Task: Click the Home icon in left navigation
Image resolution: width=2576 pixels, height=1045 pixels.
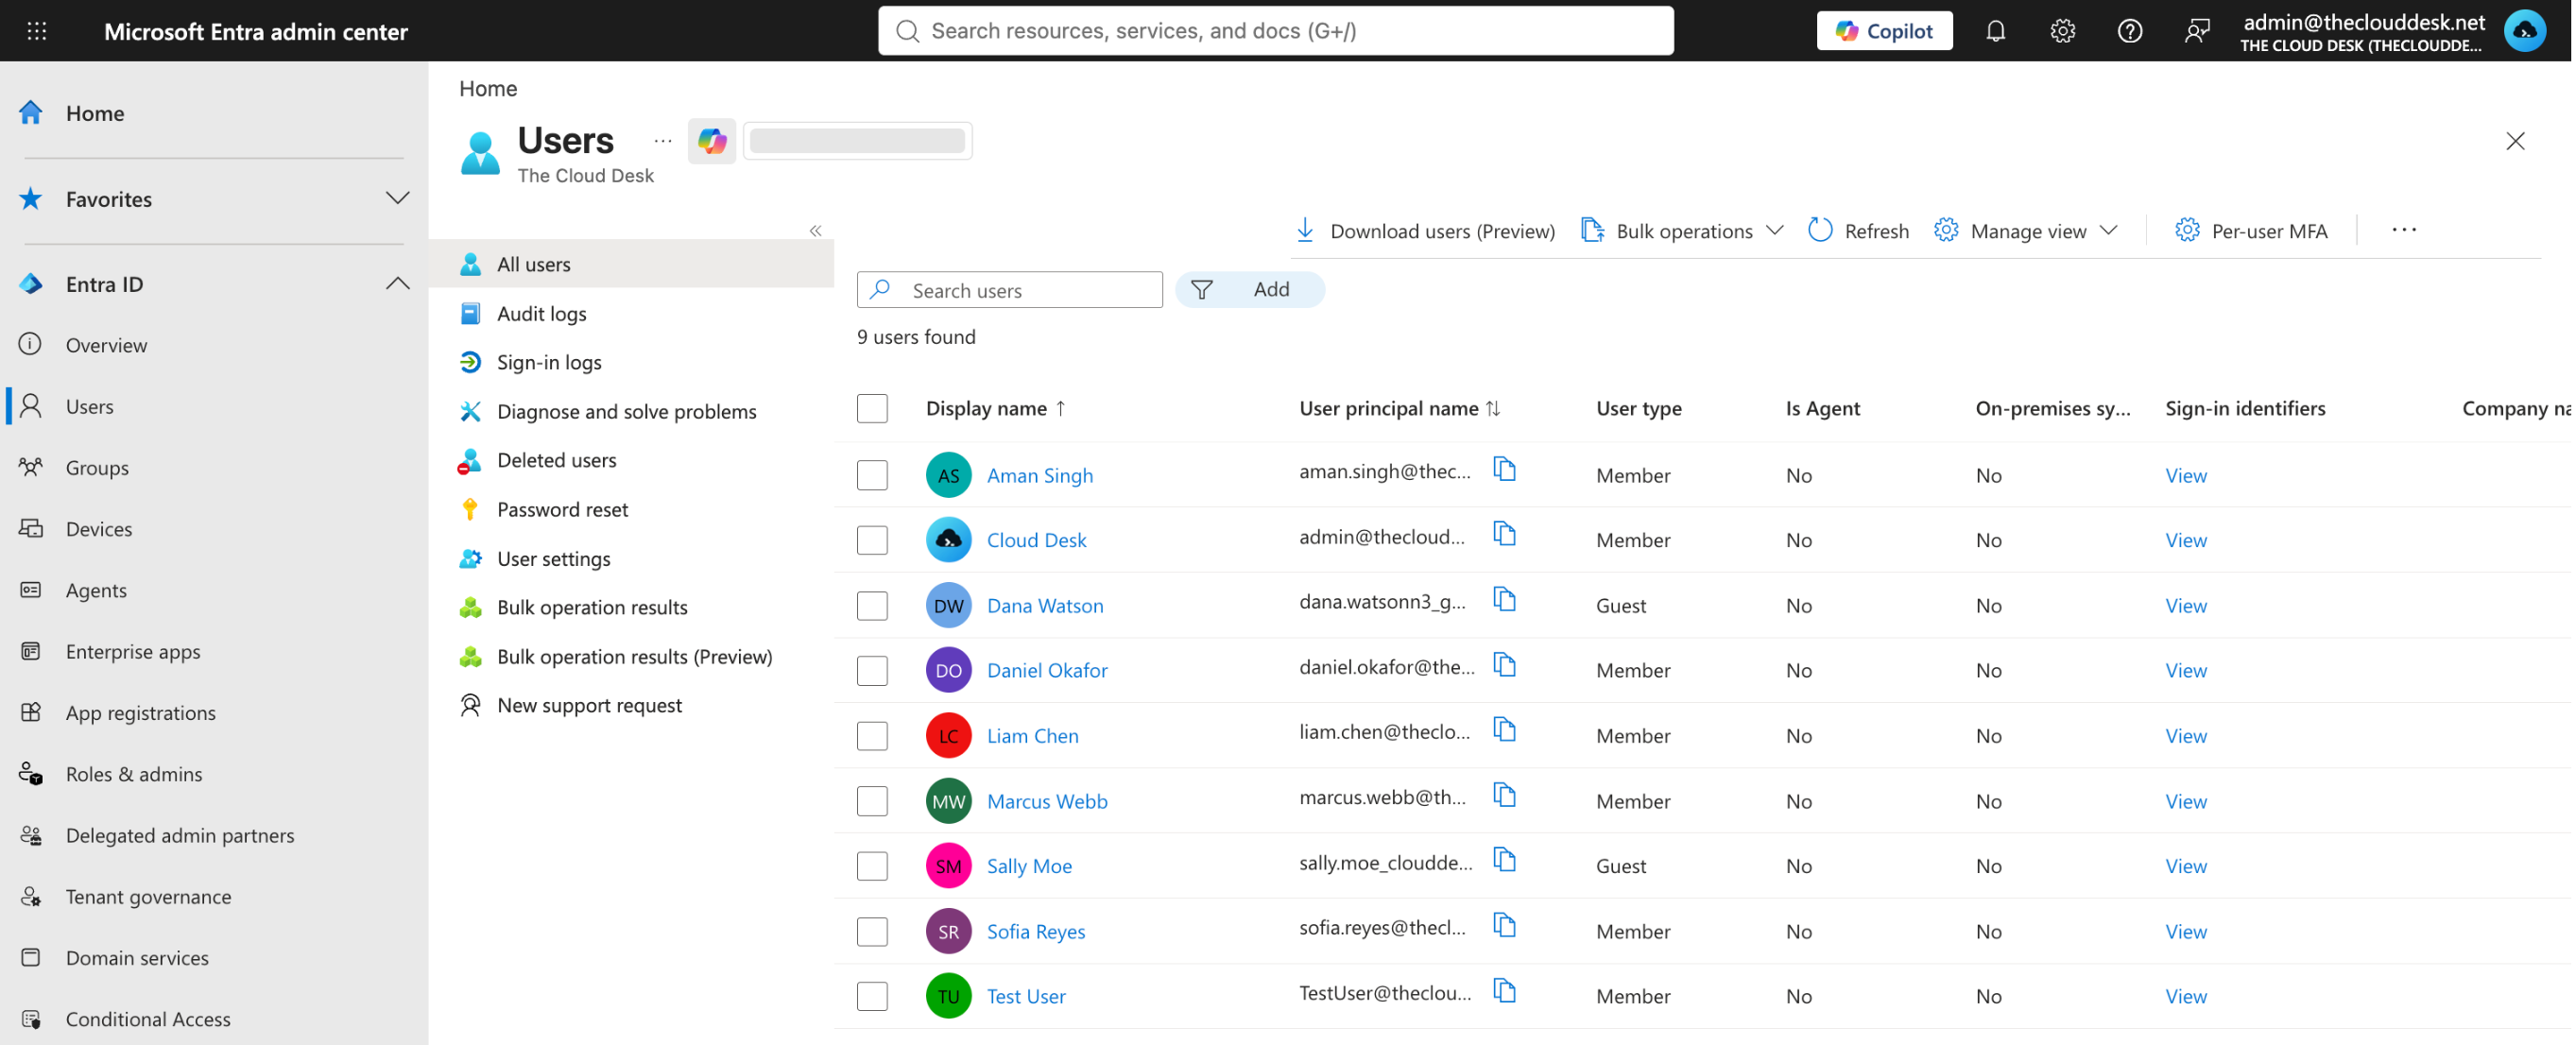Action: pyautogui.click(x=31, y=113)
